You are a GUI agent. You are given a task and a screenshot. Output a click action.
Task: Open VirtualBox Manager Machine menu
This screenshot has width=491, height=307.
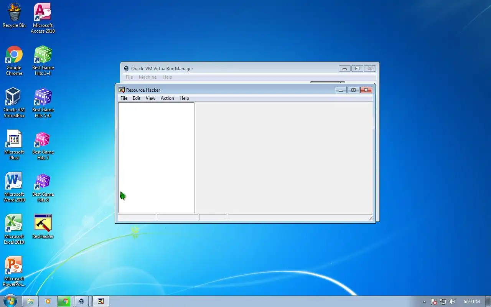148,77
